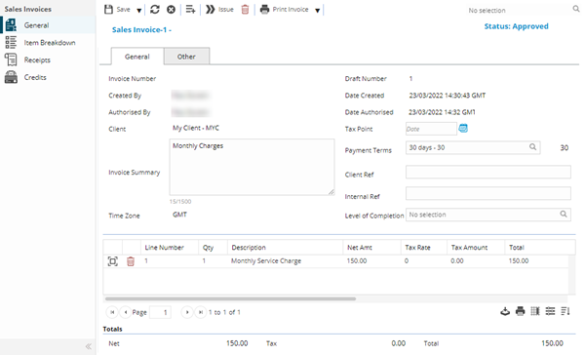The height and width of the screenshot is (355, 585).
Task: Click the Page number input box
Action: [161, 312]
